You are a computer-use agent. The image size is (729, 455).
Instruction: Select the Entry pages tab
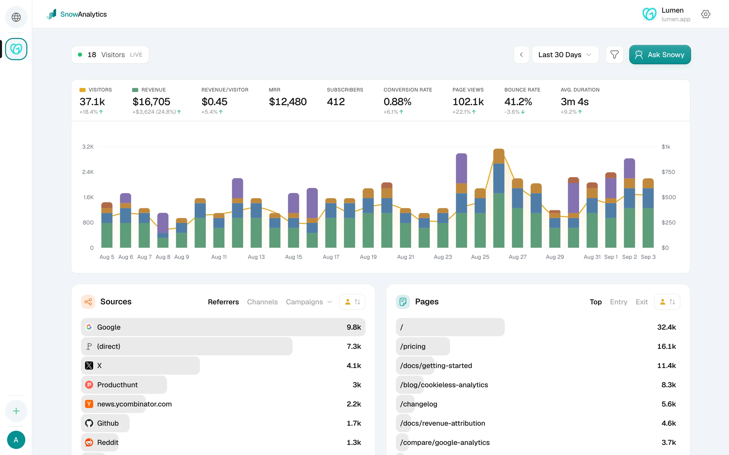(618, 302)
